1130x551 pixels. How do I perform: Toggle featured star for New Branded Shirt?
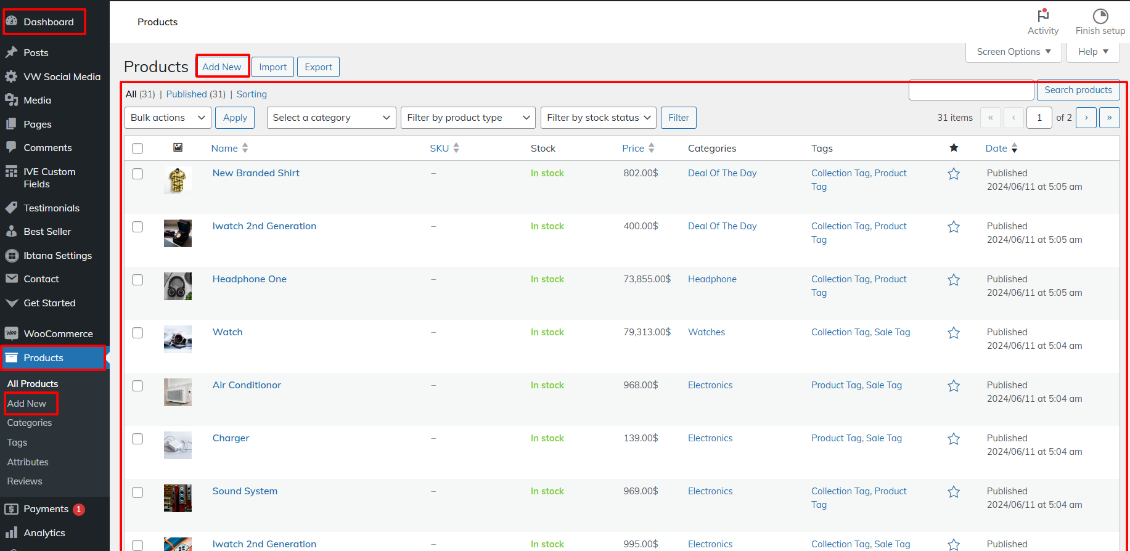[x=953, y=174]
